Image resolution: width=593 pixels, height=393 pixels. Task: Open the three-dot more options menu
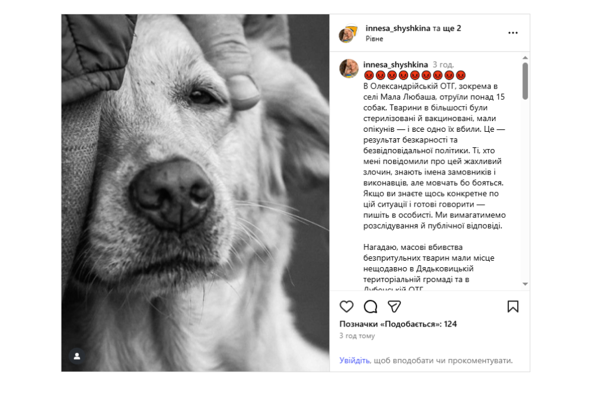(513, 33)
